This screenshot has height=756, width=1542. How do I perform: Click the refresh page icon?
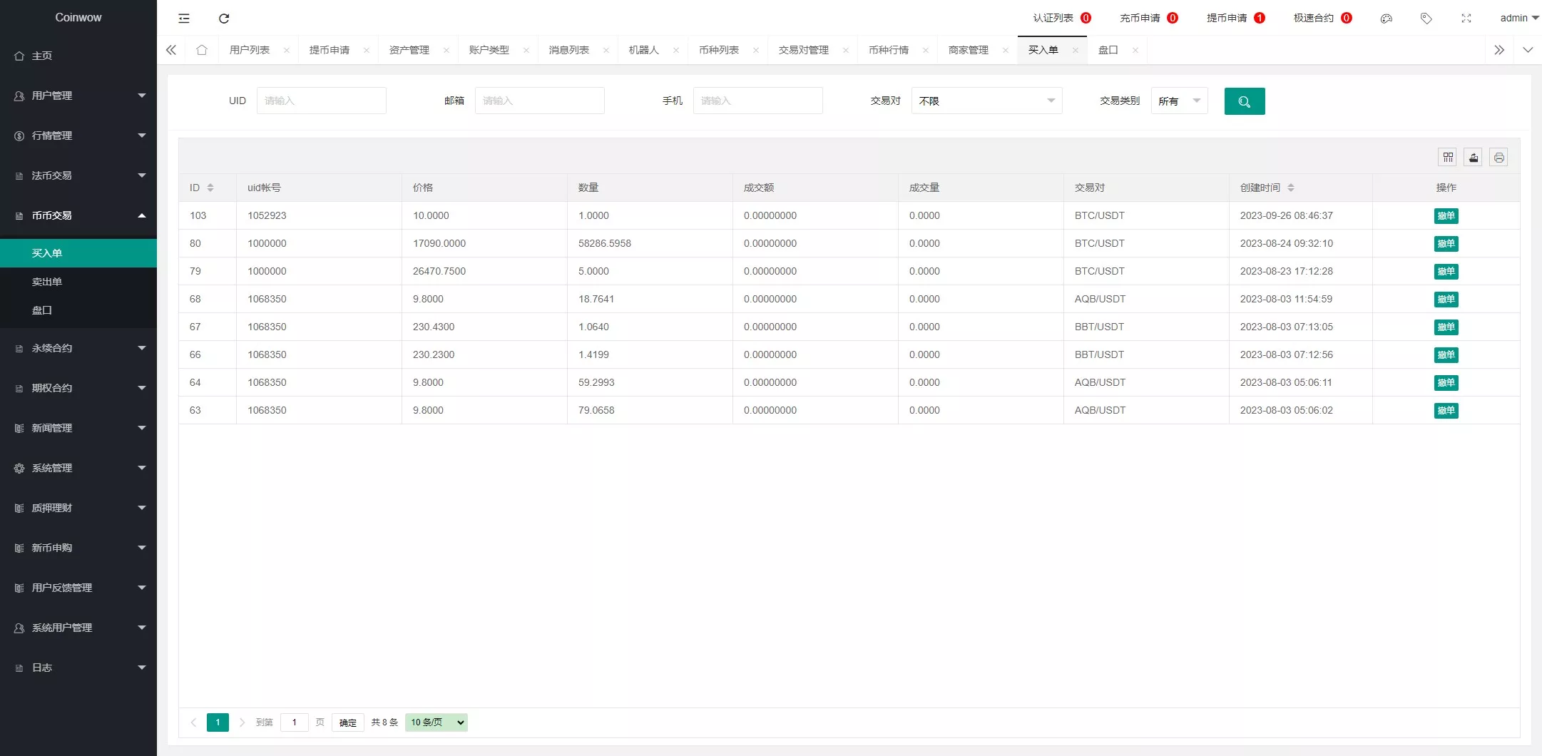coord(224,19)
